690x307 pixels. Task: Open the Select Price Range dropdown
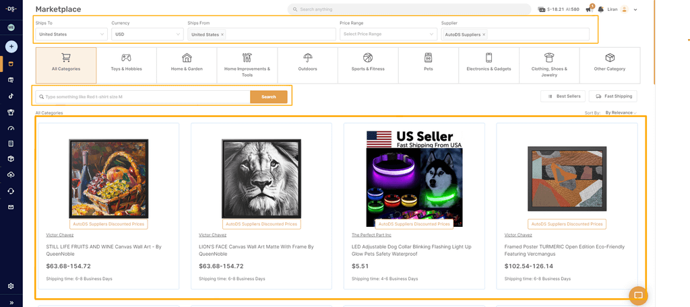point(389,34)
